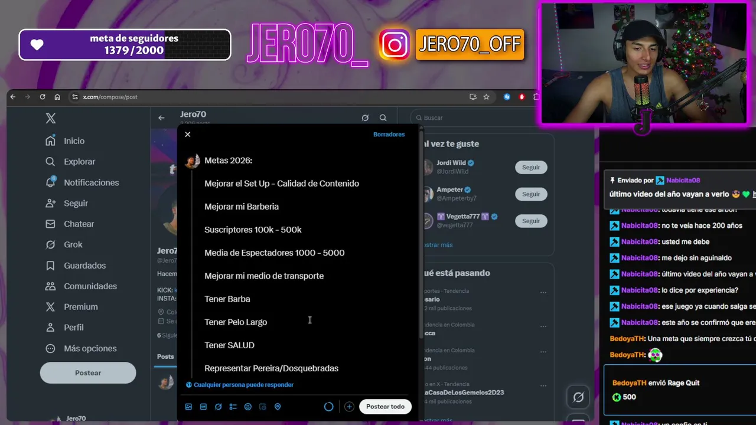
Task: Open site information icon in address bar
Action: click(x=74, y=97)
